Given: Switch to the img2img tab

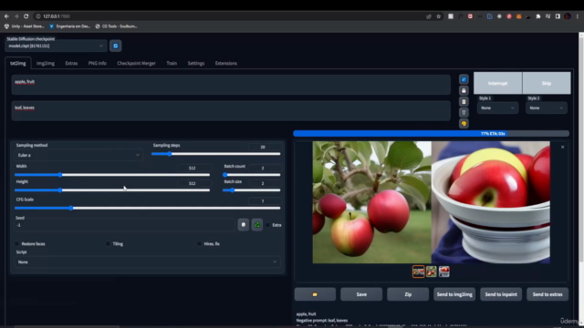Looking at the screenshot, I should tap(46, 63).
